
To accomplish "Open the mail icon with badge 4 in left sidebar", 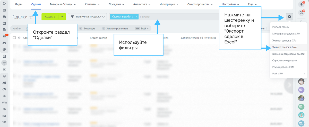I will (4, 36).
